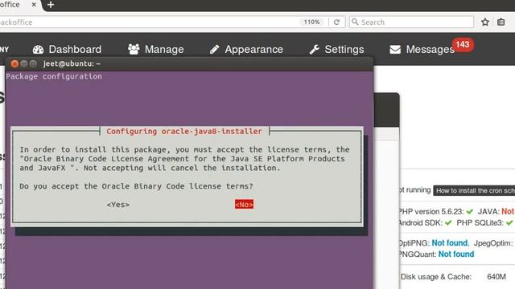Minimize the jeet@ubuntu terminal window
This screenshot has width=515, height=289.
pyautogui.click(x=23, y=63)
